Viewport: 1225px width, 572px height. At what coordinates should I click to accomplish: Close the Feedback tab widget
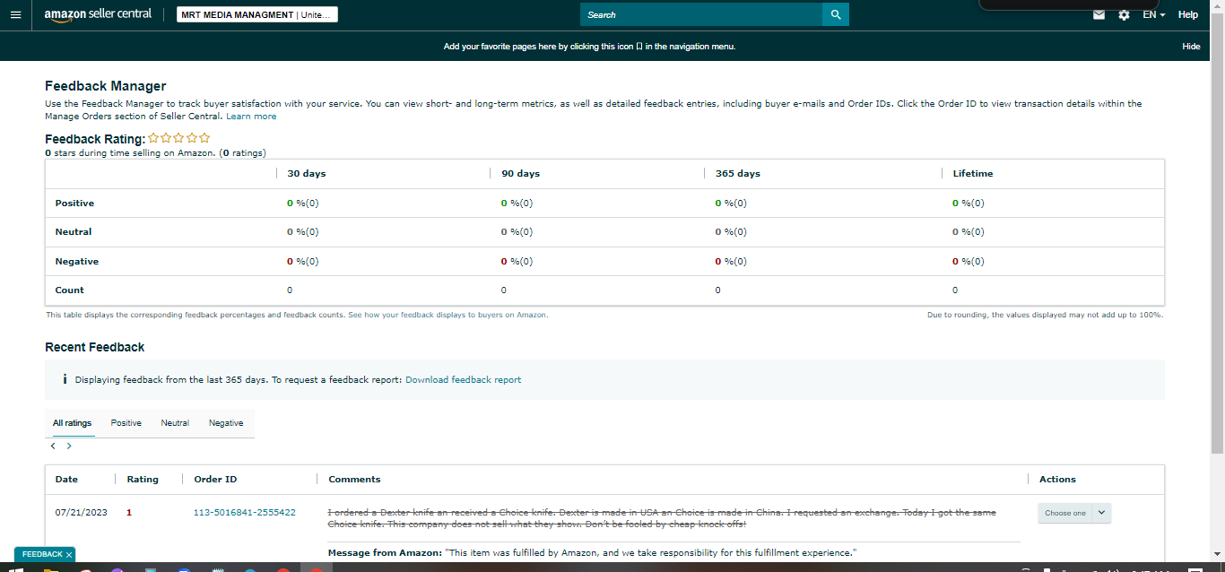click(x=69, y=555)
